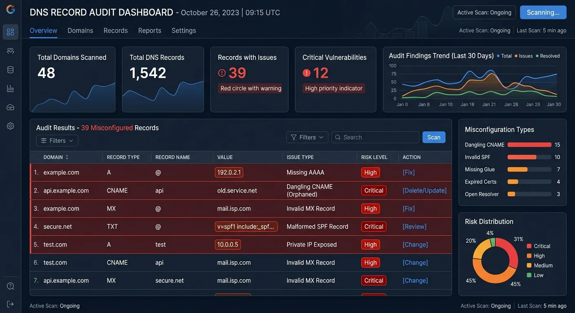Click the Open Resolver progress bar
Screen dimensions: 575x313
529,194
